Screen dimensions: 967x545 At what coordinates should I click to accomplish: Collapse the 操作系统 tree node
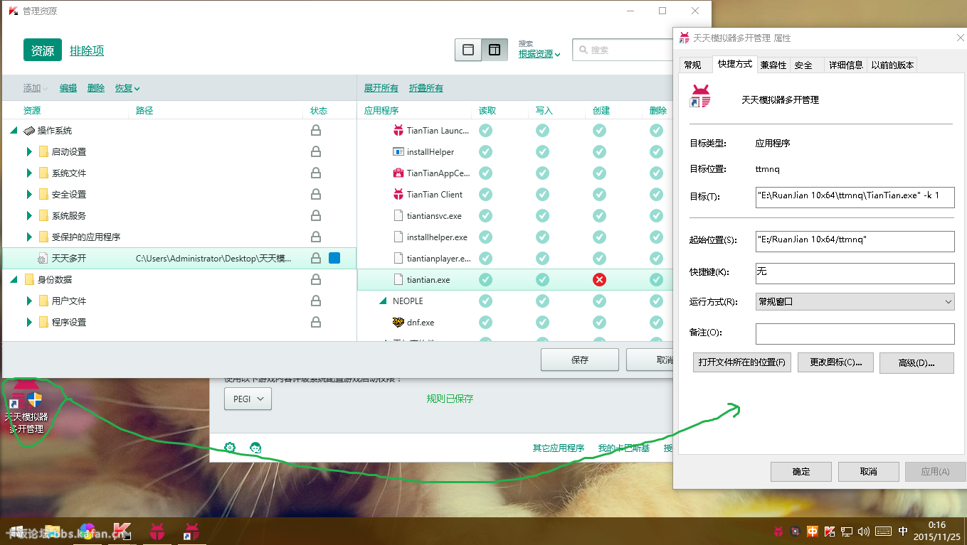14,131
